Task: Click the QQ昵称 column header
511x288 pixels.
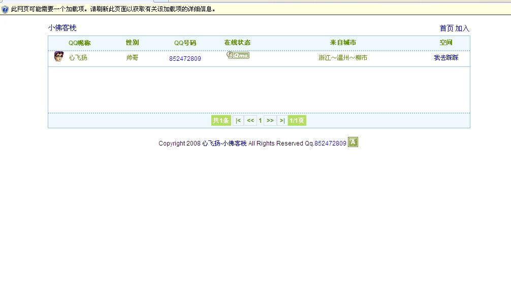Action: (x=80, y=43)
